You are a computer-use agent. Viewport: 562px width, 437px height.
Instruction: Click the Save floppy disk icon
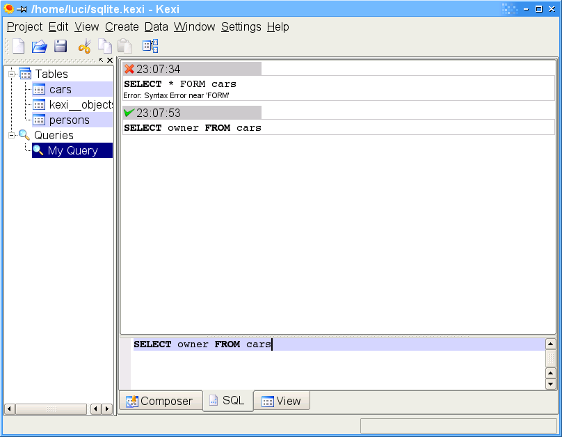(61, 47)
